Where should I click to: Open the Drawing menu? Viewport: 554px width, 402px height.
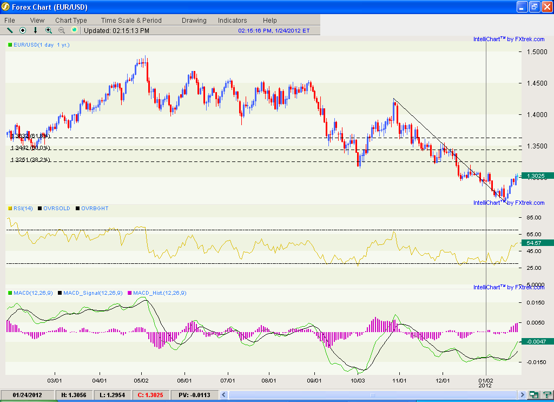pyautogui.click(x=194, y=20)
